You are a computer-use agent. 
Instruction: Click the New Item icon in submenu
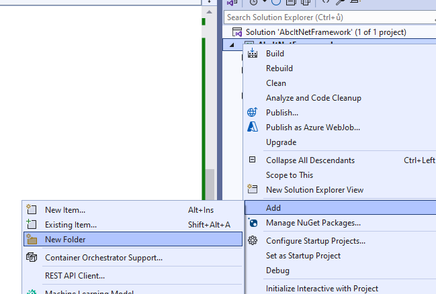pos(31,210)
